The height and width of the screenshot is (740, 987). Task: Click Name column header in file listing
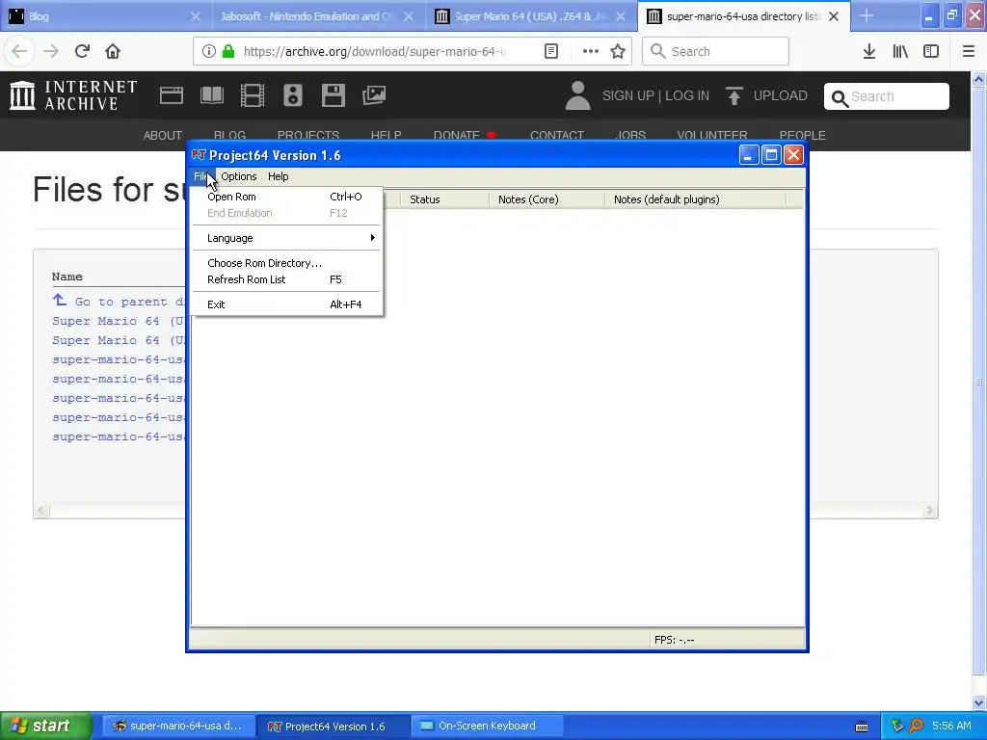click(67, 277)
